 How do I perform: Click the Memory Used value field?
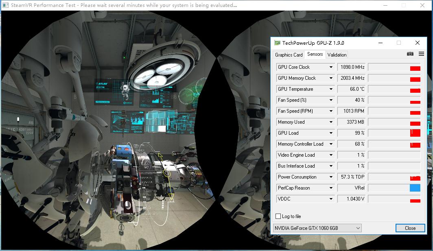(x=351, y=122)
